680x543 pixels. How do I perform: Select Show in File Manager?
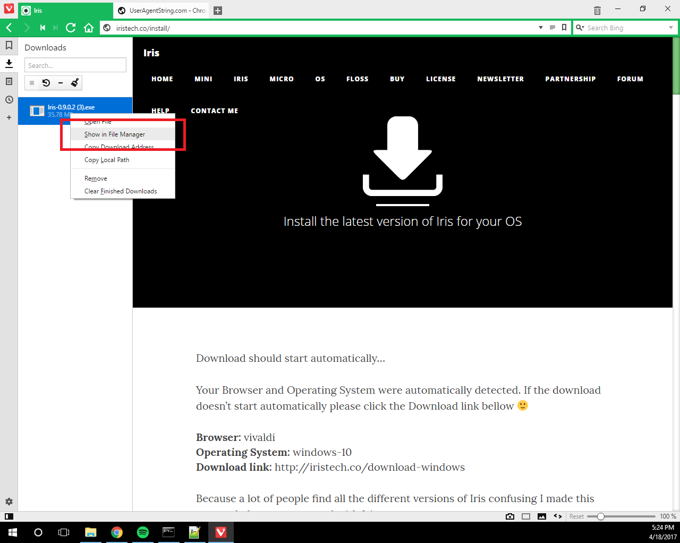[123, 134]
